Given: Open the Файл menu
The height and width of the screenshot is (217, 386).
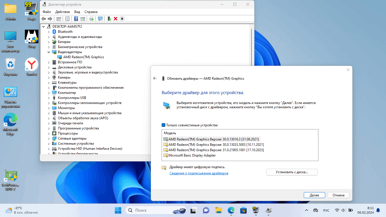Looking at the screenshot, I should (x=47, y=12).
